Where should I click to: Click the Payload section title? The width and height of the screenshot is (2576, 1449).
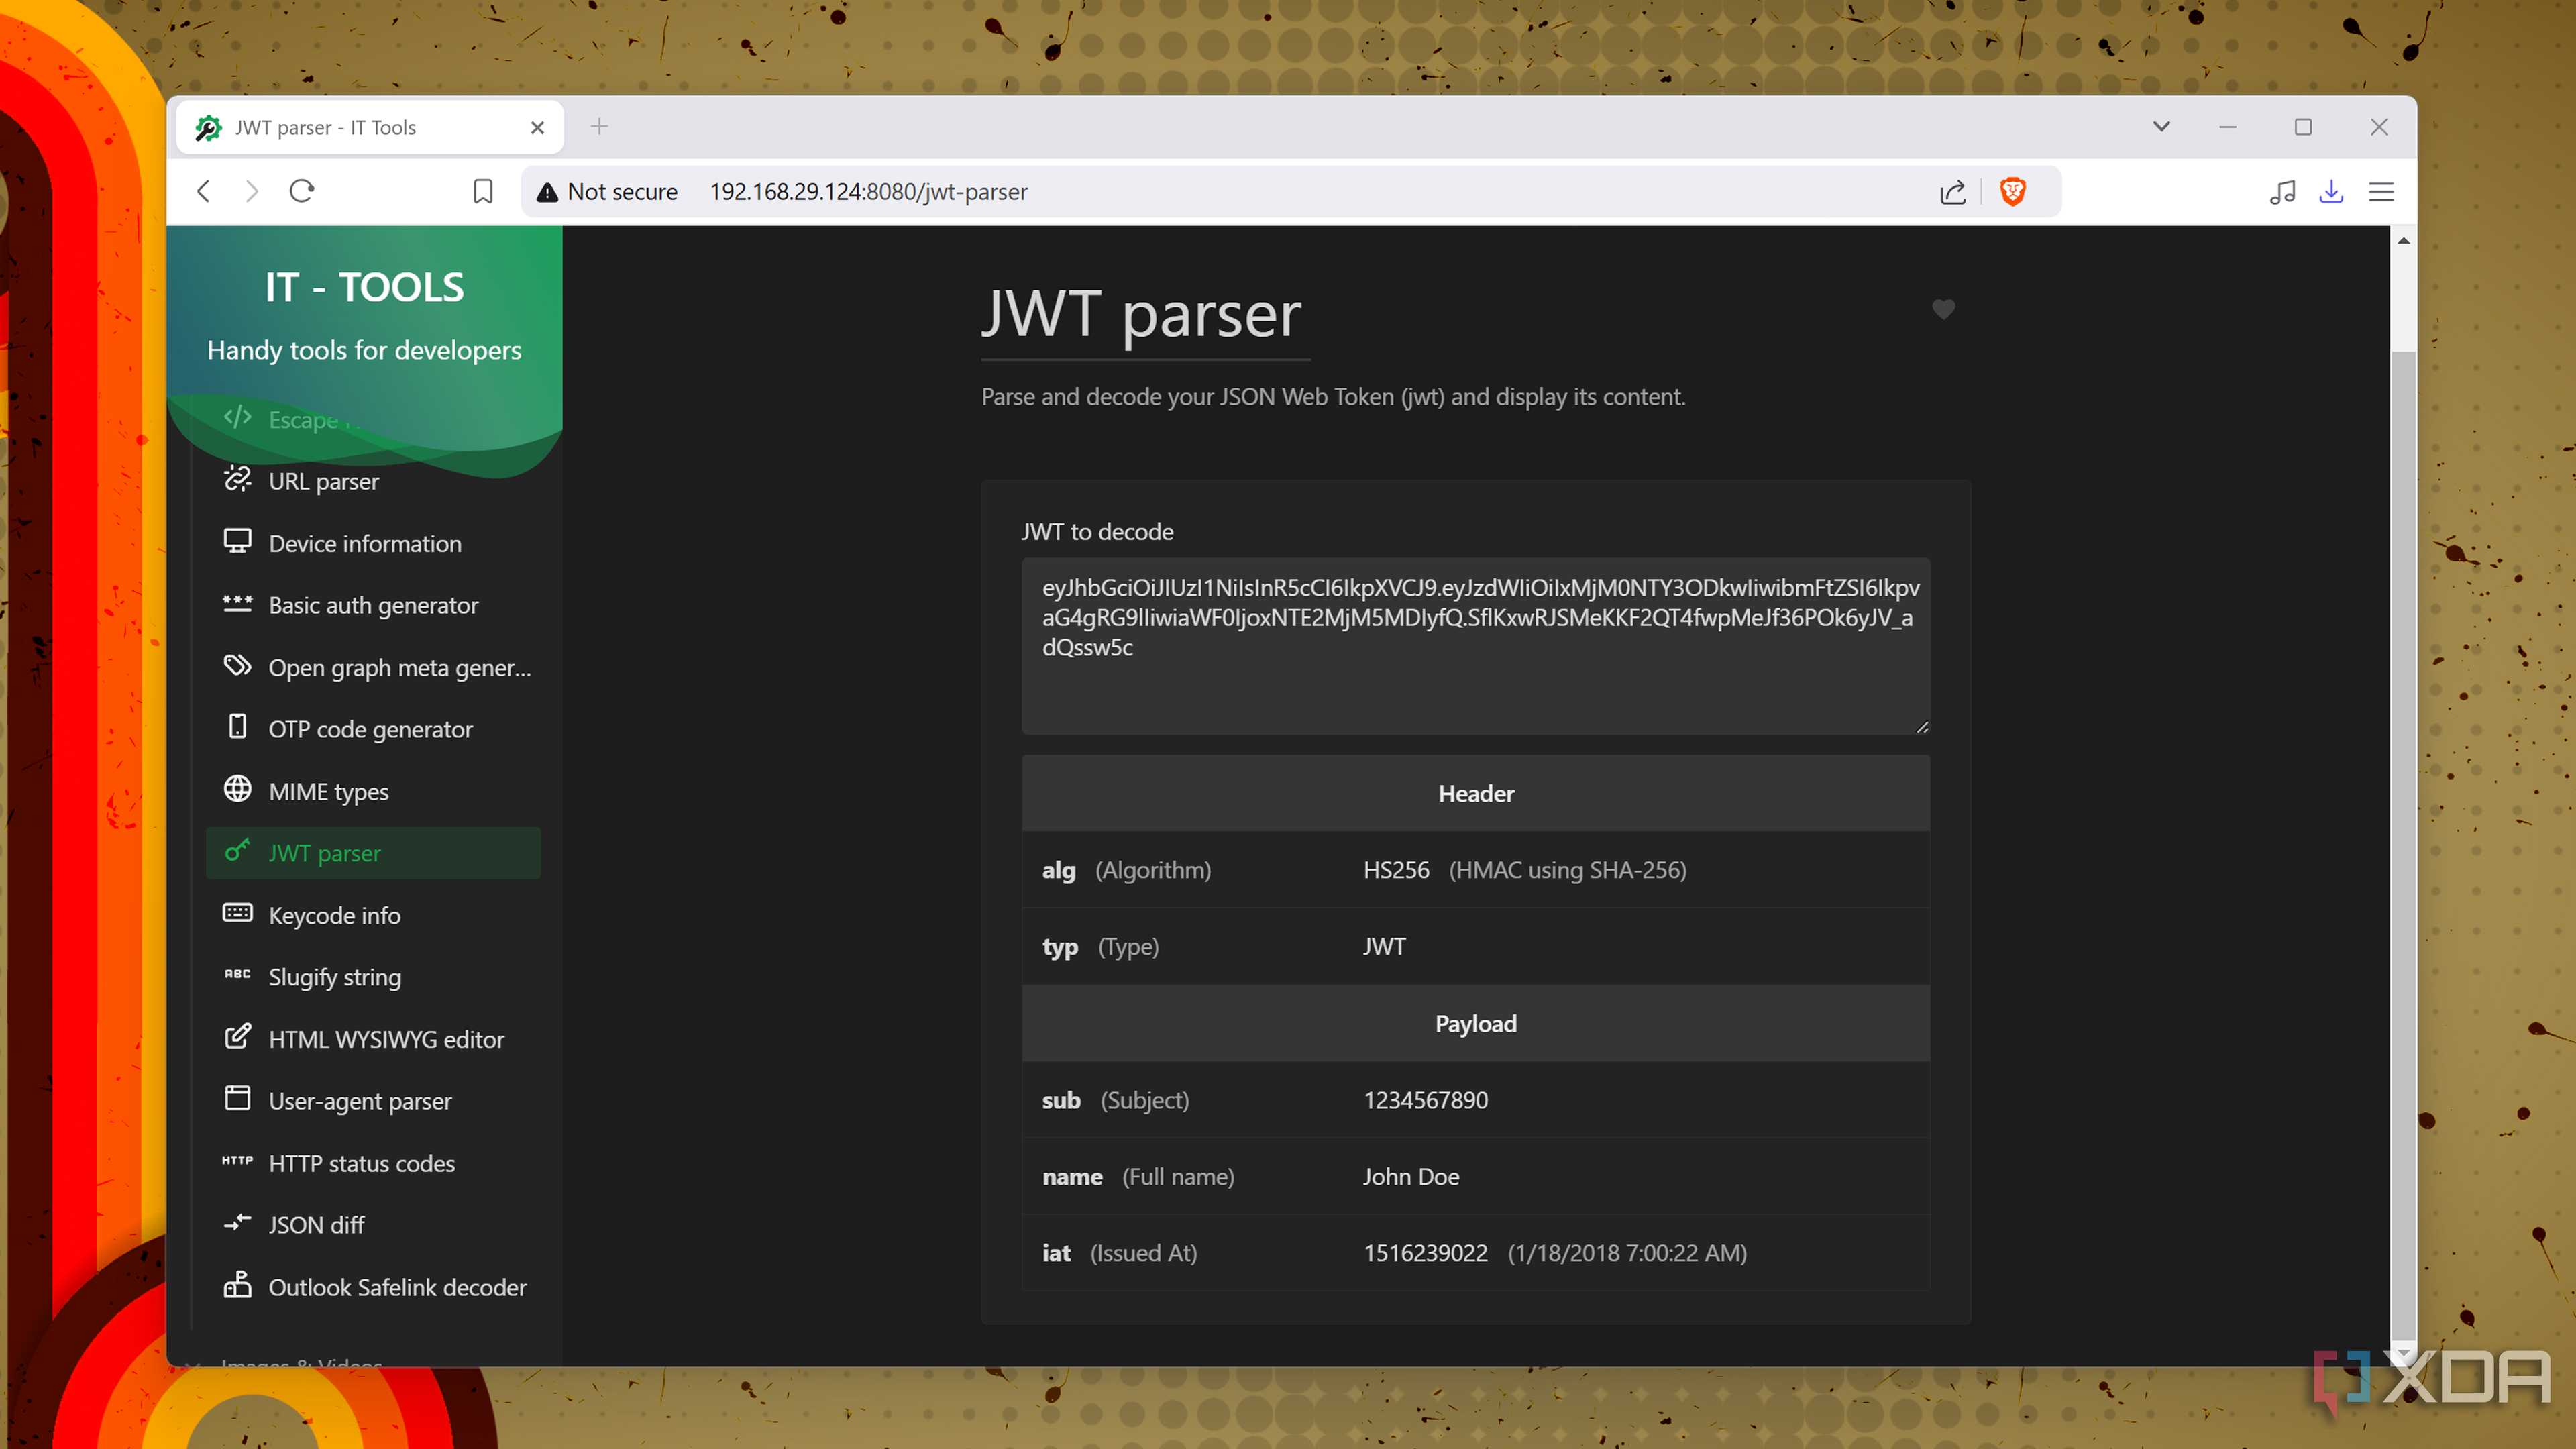1476,1024
